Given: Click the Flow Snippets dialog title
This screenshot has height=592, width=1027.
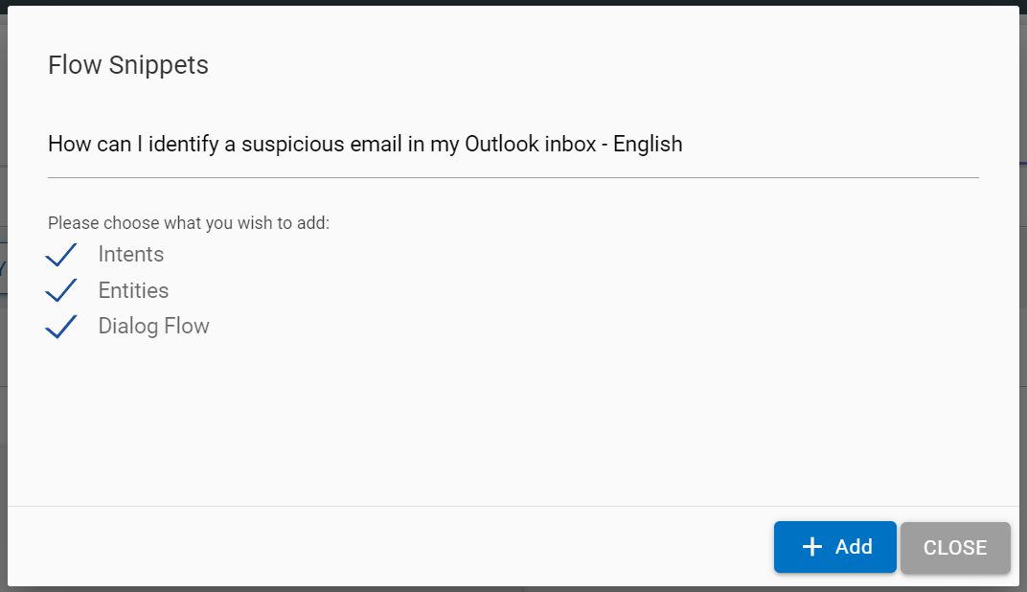Looking at the screenshot, I should 127,64.
